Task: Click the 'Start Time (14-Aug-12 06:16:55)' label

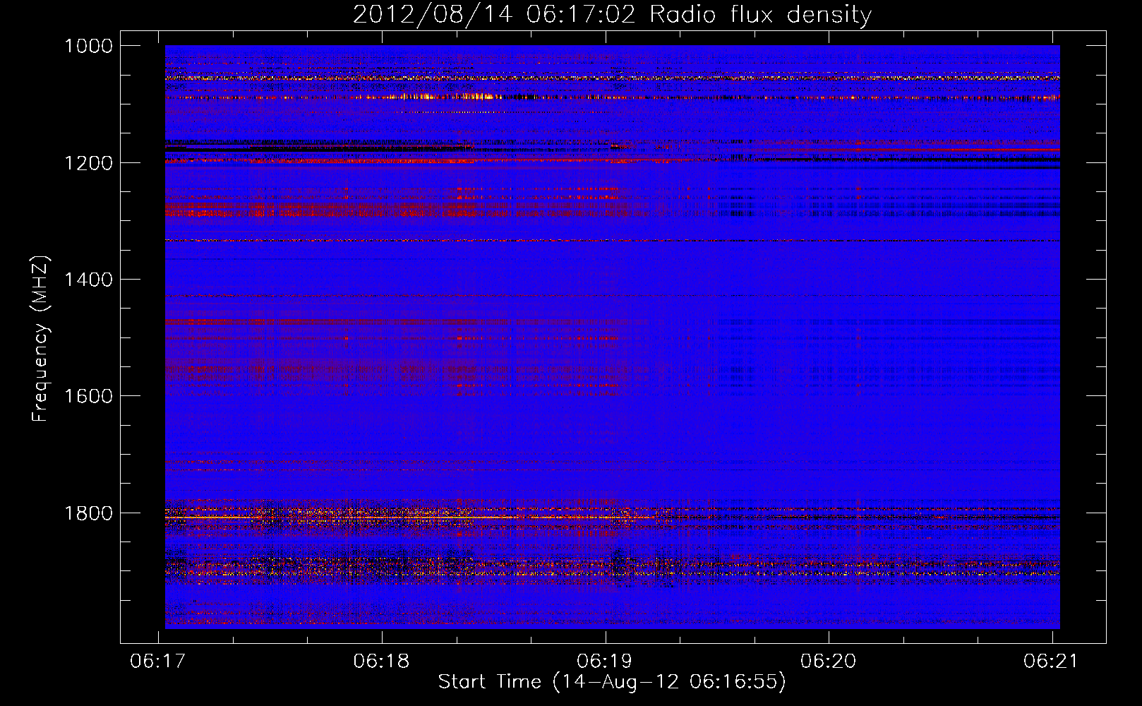Action: [612, 682]
